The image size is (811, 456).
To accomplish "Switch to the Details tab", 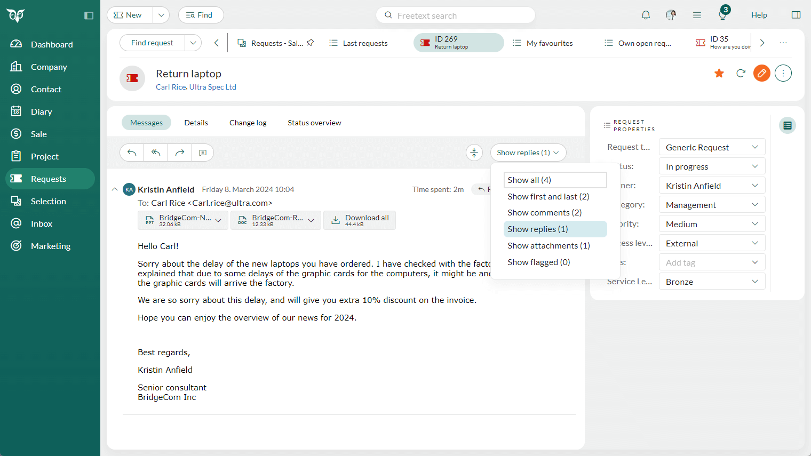I will click(x=196, y=123).
